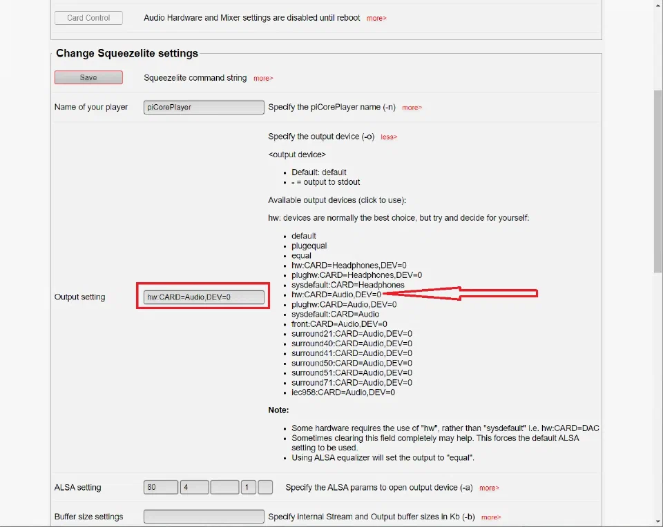Pick plughw:CARD=Audio,DEV=0 output device
The width and height of the screenshot is (663, 527).
344,304
